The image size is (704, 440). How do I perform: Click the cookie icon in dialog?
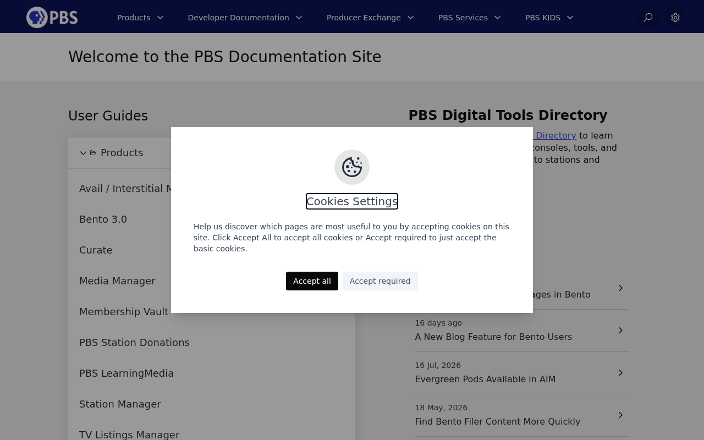point(352,167)
